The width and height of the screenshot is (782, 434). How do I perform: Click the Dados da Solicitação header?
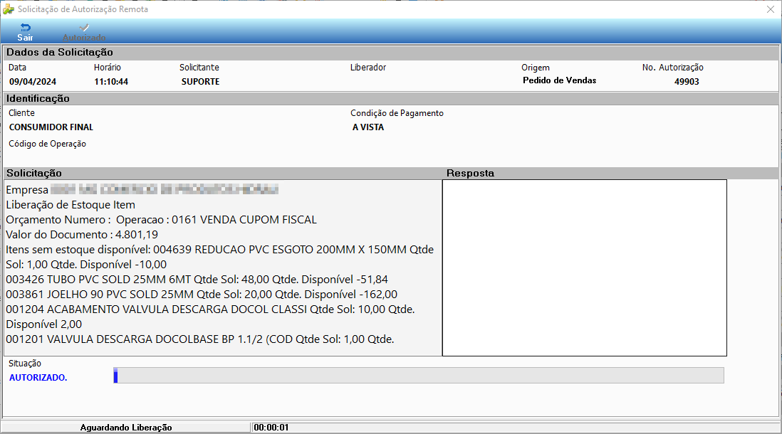coord(60,53)
